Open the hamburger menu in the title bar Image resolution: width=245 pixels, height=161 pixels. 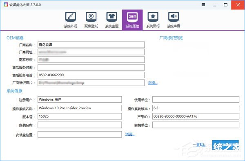pyautogui.click(x=203, y=4)
